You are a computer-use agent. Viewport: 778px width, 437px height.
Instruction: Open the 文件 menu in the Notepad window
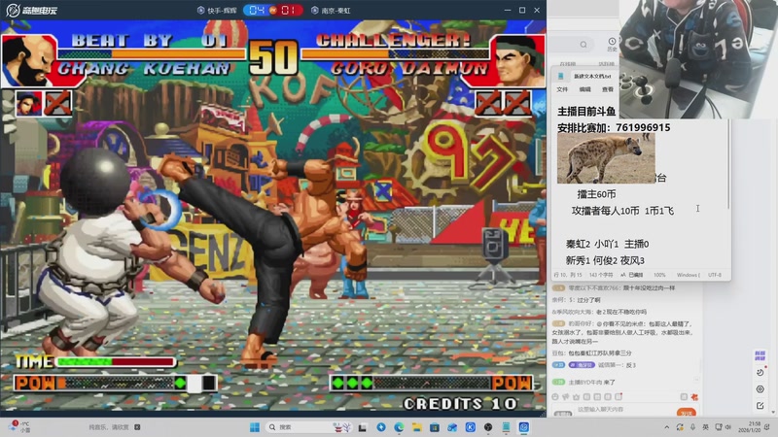pyautogui.click(x=562, y=89)
